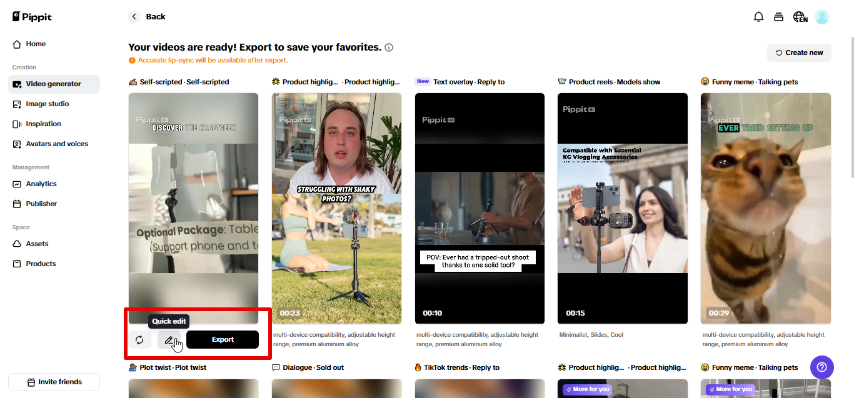Click the 00:23 duration badge
The height and width of the screenshot is (398, 854).
coord(290,313)
